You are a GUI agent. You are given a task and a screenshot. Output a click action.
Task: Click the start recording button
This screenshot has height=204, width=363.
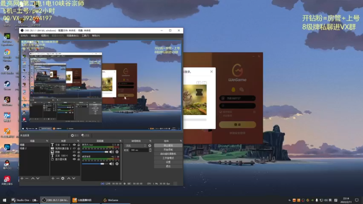coord(168,150)
